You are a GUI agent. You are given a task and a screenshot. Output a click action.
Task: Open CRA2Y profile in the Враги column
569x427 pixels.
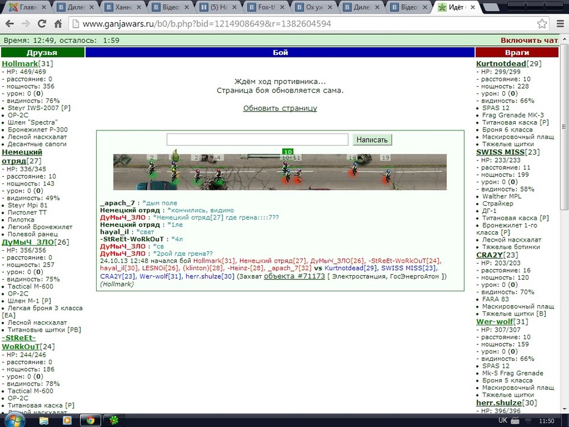tap(489, 255)
